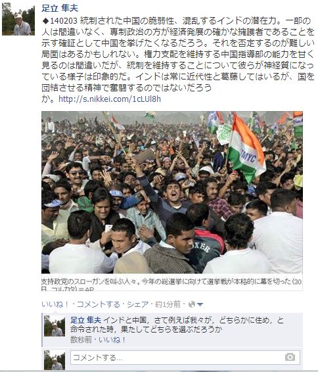Focus the コメントする... input field
Image resolution: width=318 pixels, height=372 pixels.
point(185,358)
